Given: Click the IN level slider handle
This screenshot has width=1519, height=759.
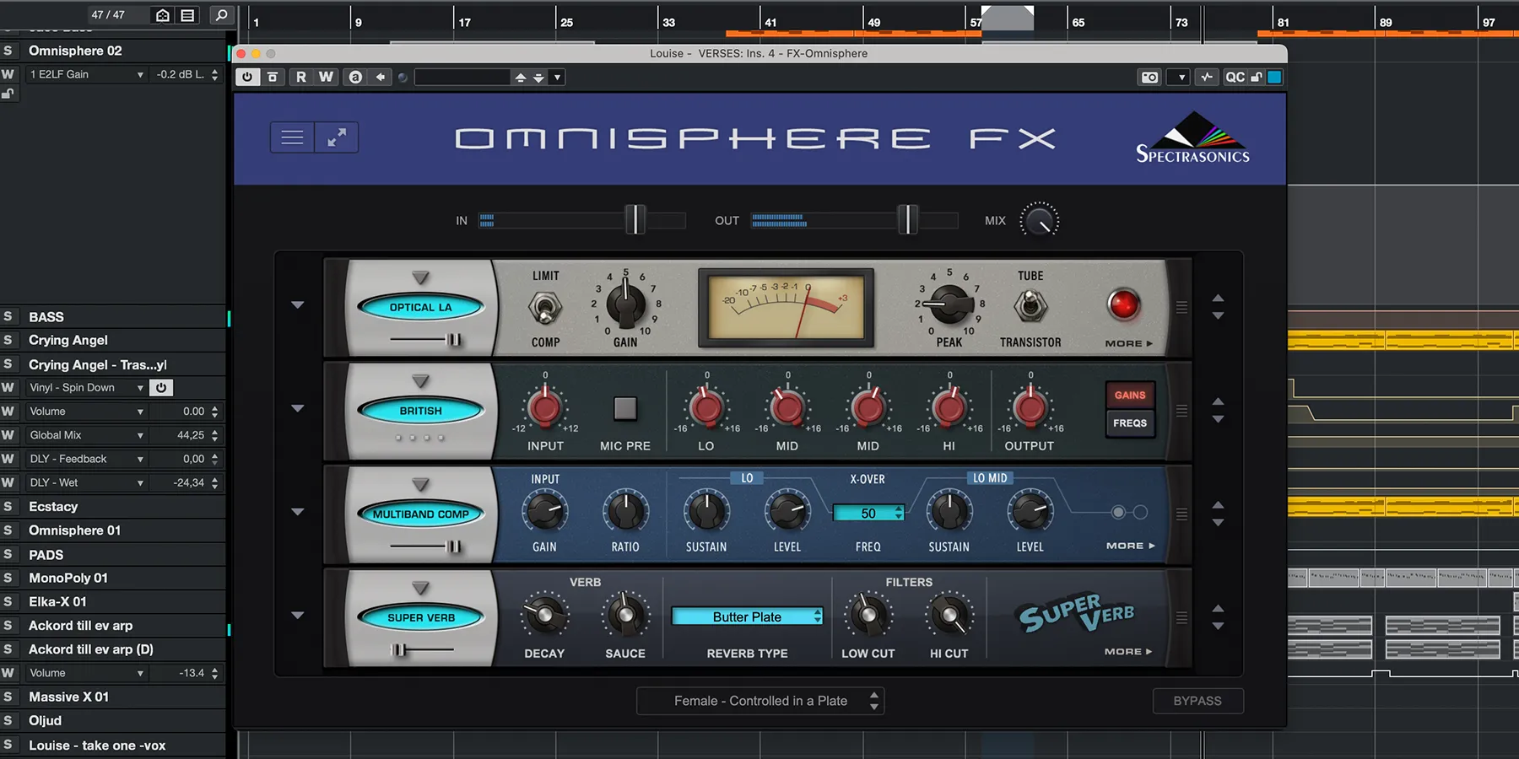Looking at the screenshot, I should point(635,220).
